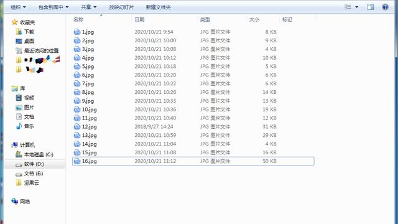Click the star icon beside 收藏夹
The width and height of the screenshot is (398, 224).
click(14, 22)
